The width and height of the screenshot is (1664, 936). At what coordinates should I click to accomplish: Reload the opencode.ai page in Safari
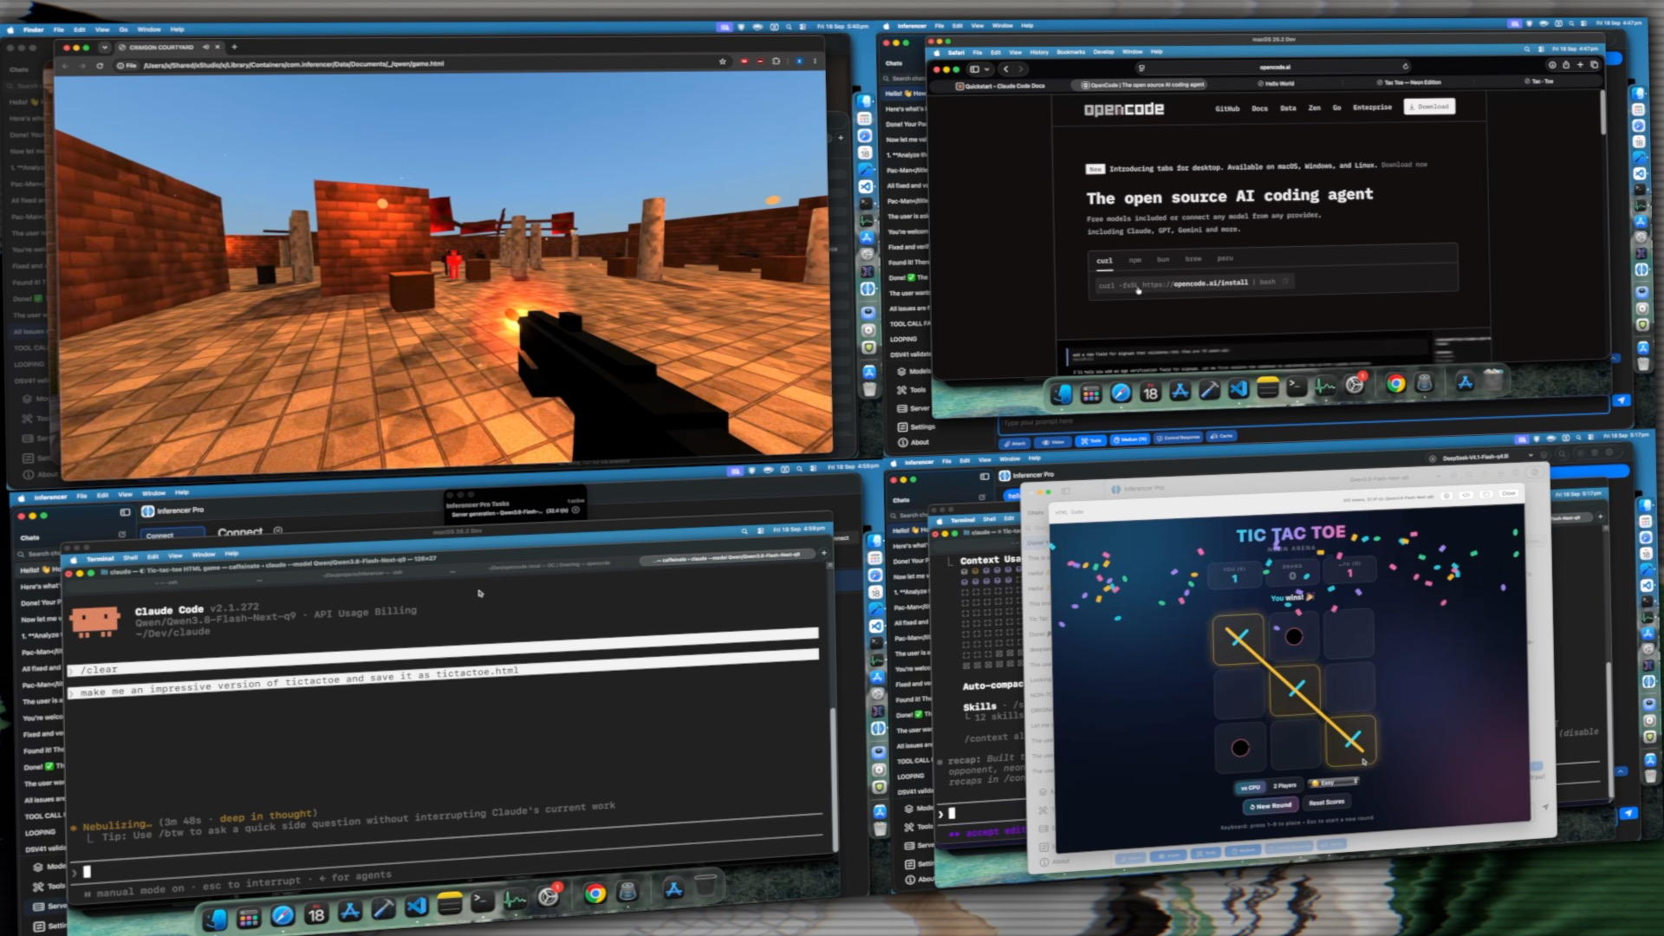click(1405, 66)
